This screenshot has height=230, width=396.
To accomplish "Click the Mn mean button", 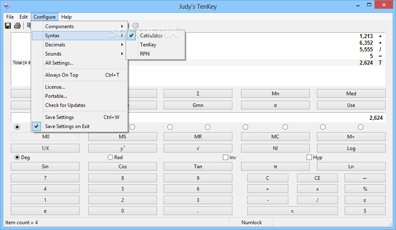I will 275,94.
